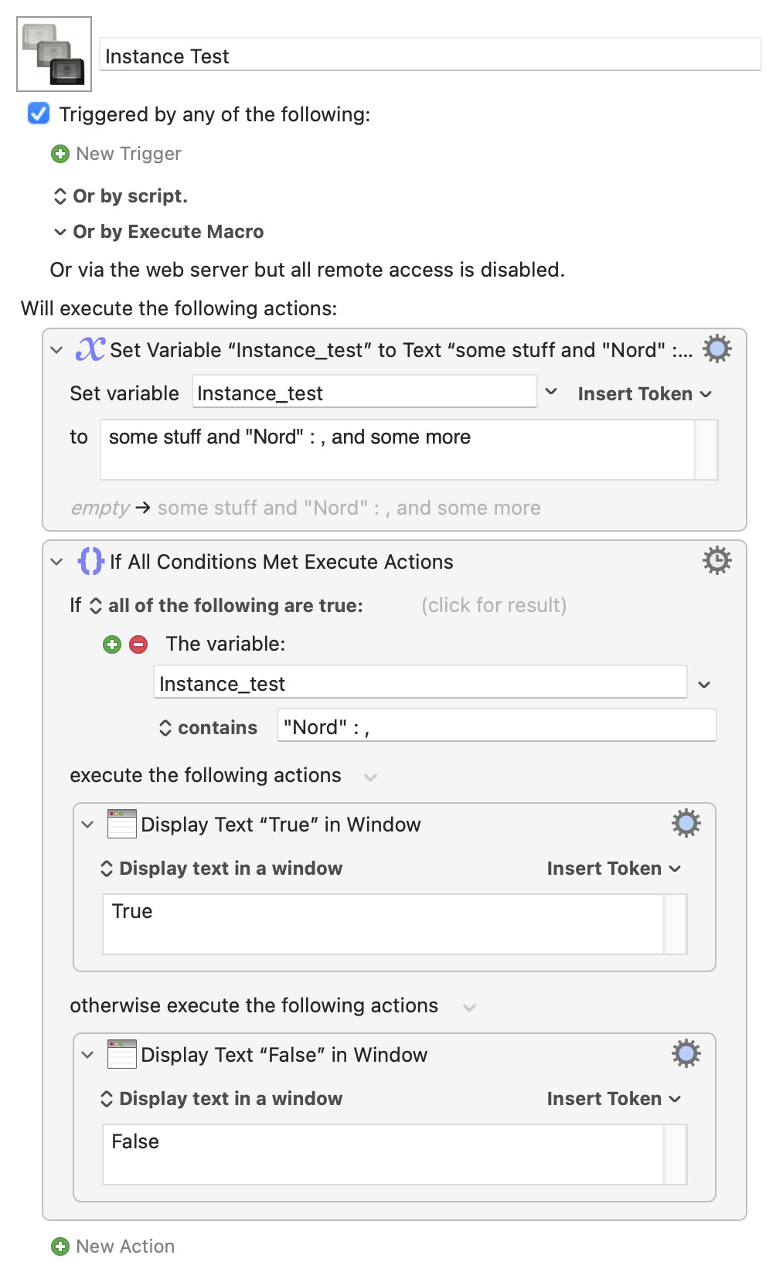776x1272 pixels.
Task: Collapse the Or by Execute Macro section
Action: [60, 232]
